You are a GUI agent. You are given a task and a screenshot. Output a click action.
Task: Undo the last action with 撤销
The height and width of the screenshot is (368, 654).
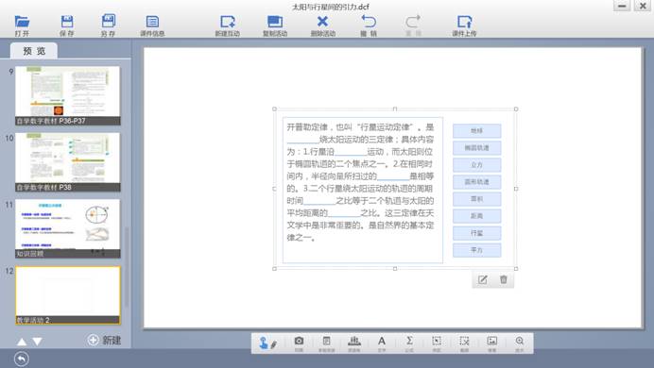[x=369, y=25]
